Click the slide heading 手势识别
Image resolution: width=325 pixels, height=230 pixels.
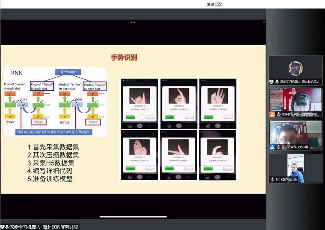pos(124,57)
